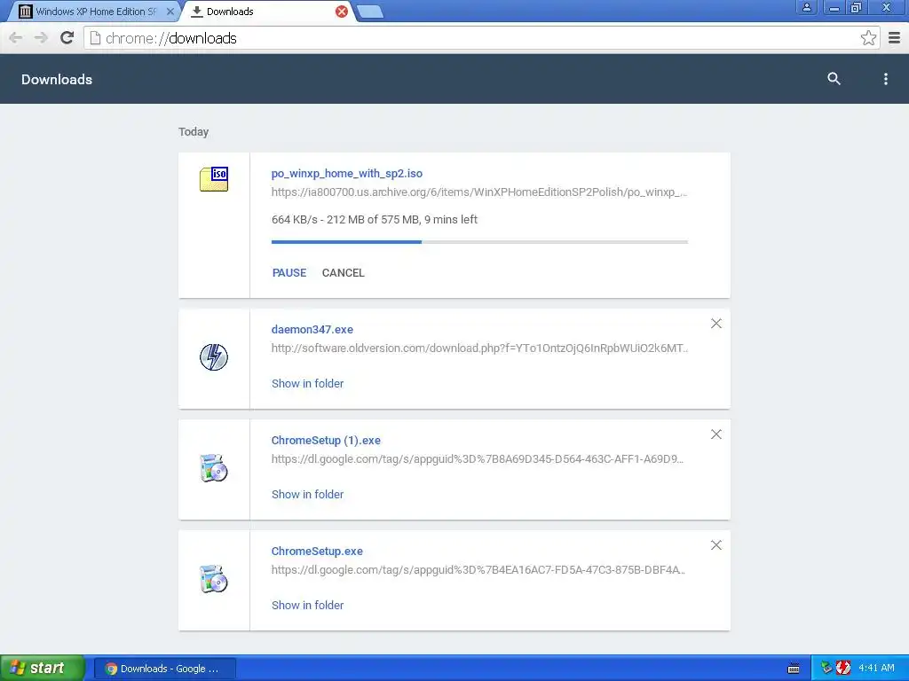
Task: Click the installer icon beside ChromeSetup (1).exe
Action: pos(214,468)
